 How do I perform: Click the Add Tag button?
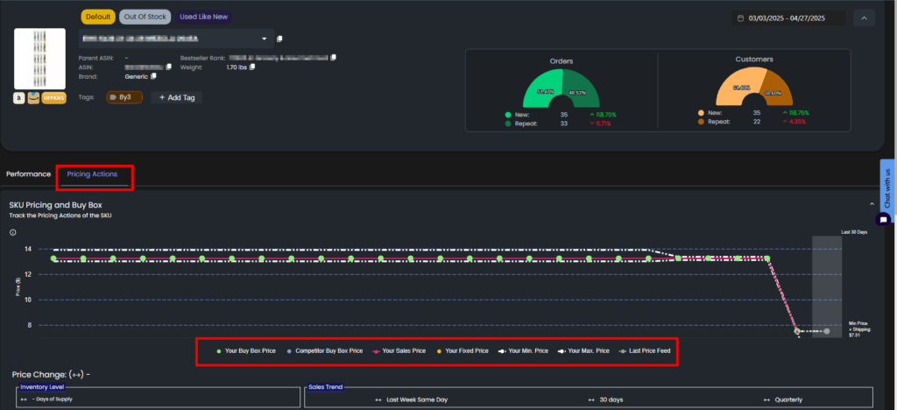pyautogui.click(x=177, y=98)
